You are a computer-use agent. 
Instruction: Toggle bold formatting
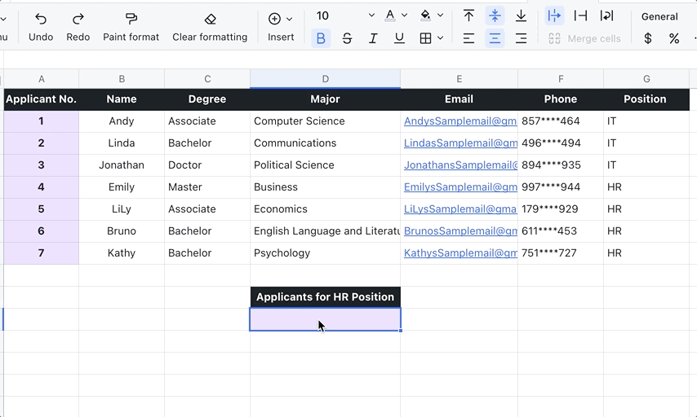click(321, 38)
